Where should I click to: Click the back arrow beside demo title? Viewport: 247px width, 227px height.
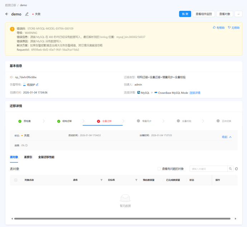click(x=7, y=14)
